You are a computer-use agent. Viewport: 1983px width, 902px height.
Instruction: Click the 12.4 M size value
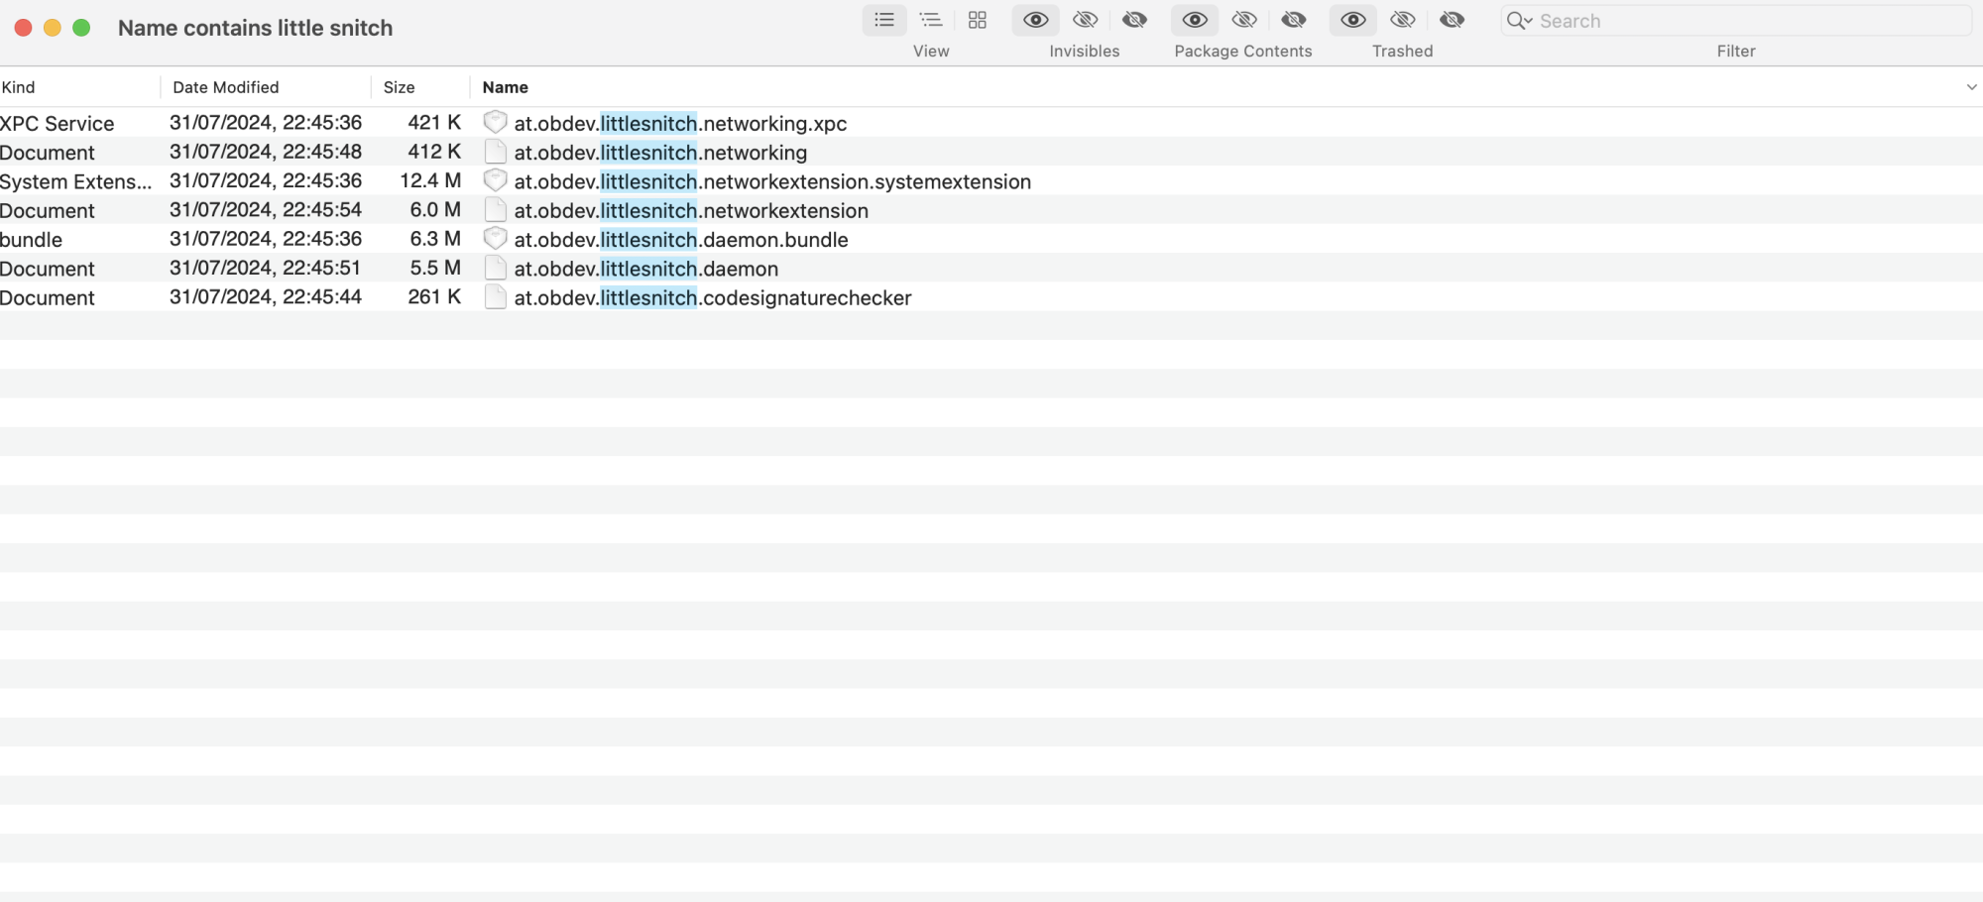[430, 180]
